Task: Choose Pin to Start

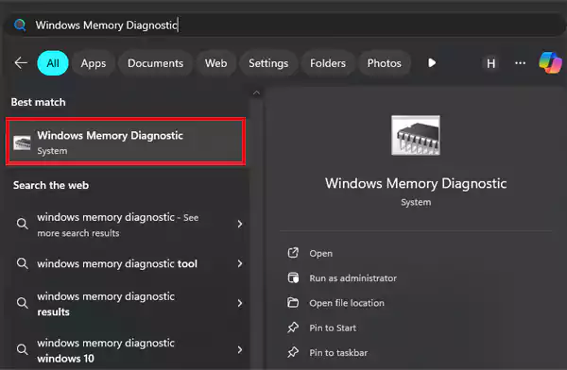Action: tap(333, 328)
